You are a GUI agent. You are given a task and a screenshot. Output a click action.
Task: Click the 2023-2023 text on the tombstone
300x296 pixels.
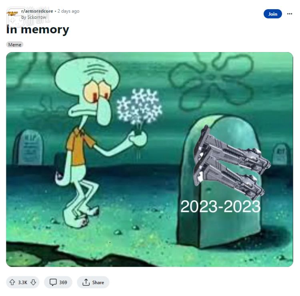220,207
